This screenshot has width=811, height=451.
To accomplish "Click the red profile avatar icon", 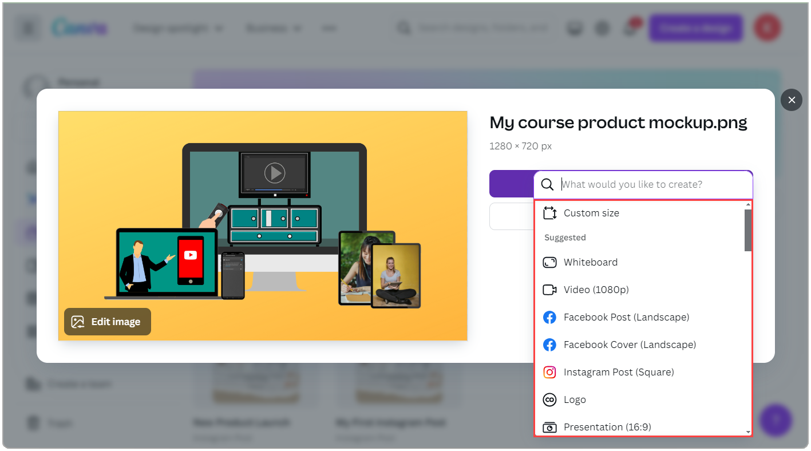I will click(767, 27).
